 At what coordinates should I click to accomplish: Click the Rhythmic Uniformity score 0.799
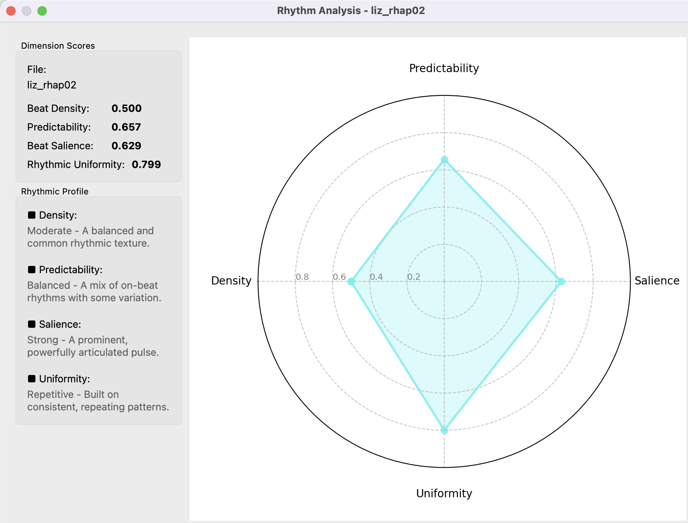[x=146, y=164]
